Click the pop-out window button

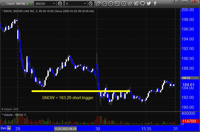[180, 1]
